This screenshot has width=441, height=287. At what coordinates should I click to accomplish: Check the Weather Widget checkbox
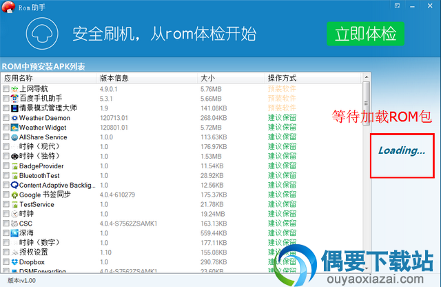(6, 128)
